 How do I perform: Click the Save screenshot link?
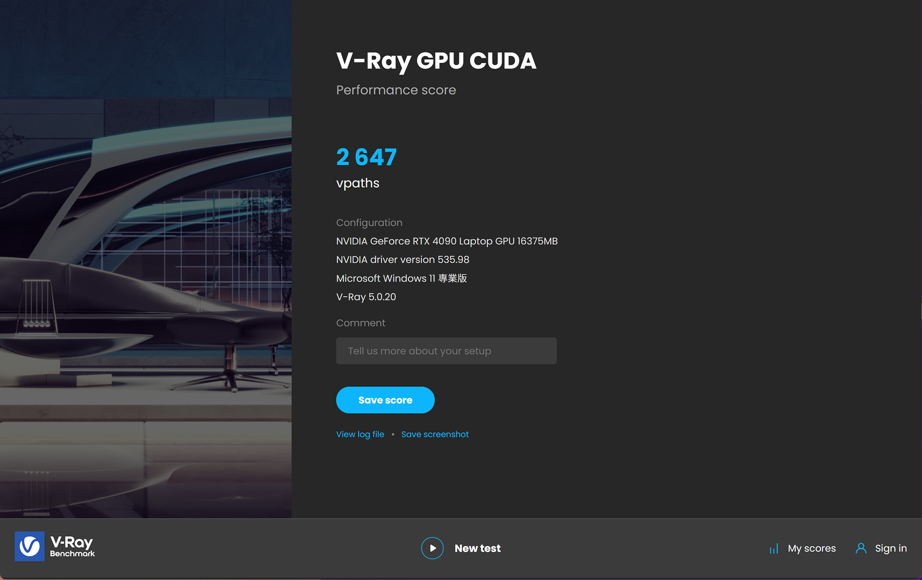435,434
